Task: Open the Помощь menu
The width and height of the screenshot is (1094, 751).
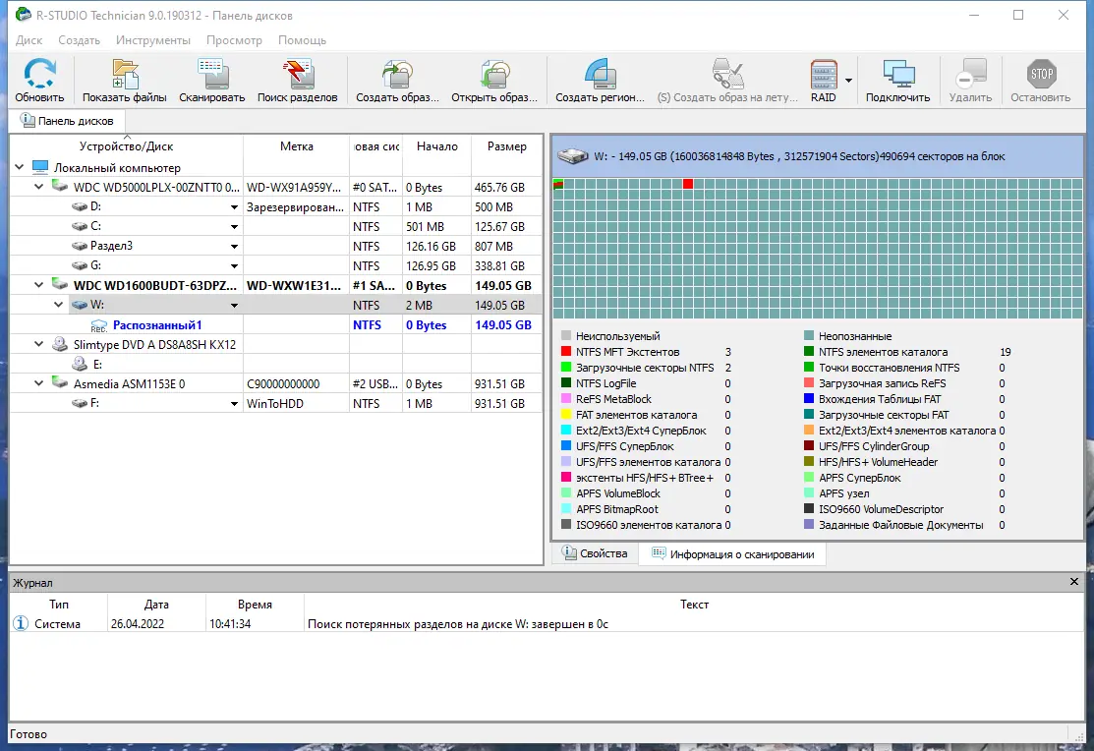Action: [302, 40]
